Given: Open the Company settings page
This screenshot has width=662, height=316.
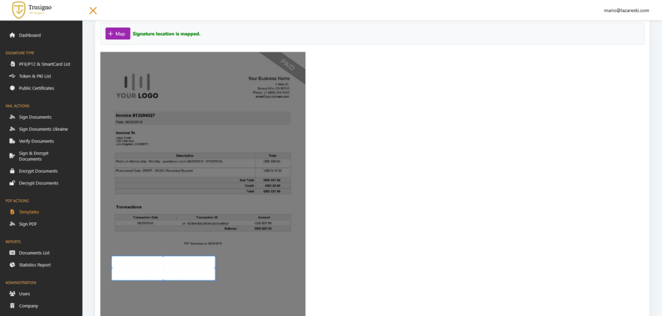Looking at the screenshot, I should 28,306.
